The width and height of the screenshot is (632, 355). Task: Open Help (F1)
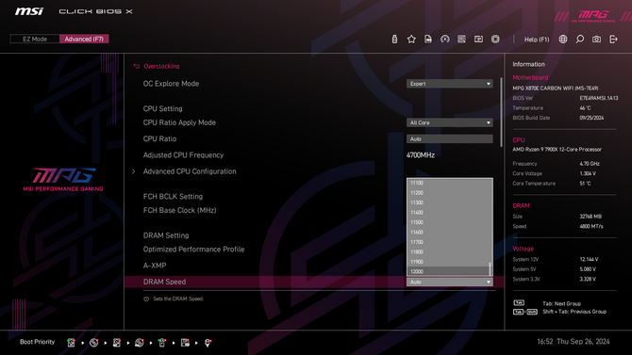537,40
